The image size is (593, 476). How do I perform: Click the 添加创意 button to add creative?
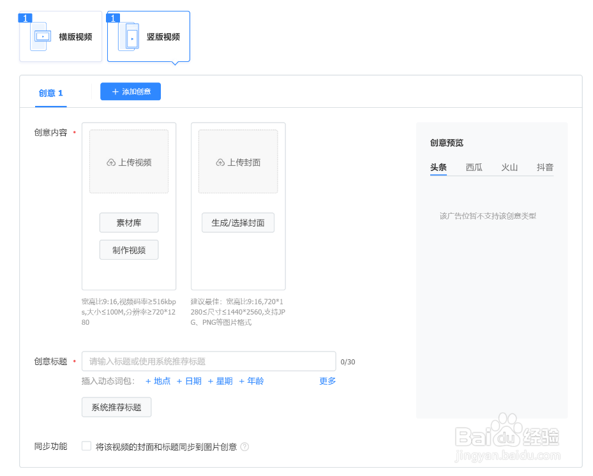tap(130, 91)
